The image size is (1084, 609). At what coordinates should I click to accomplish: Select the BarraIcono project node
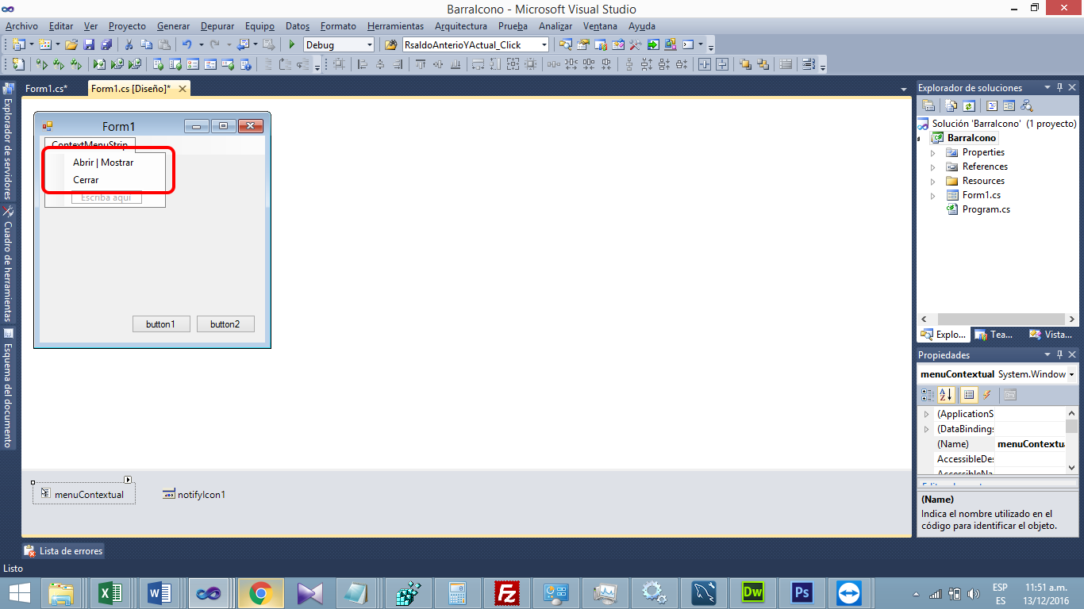click(964, 138)
